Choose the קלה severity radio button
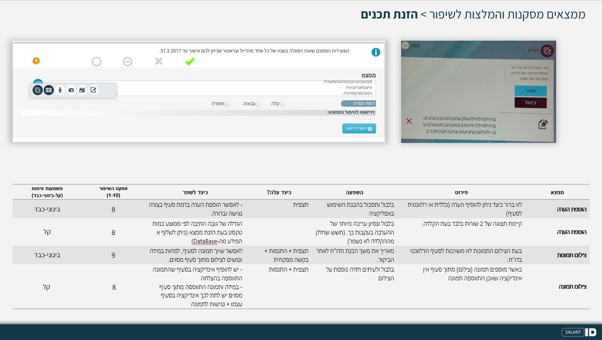 coord(282,105)
